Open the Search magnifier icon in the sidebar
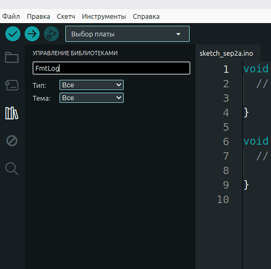 [12, 168]
